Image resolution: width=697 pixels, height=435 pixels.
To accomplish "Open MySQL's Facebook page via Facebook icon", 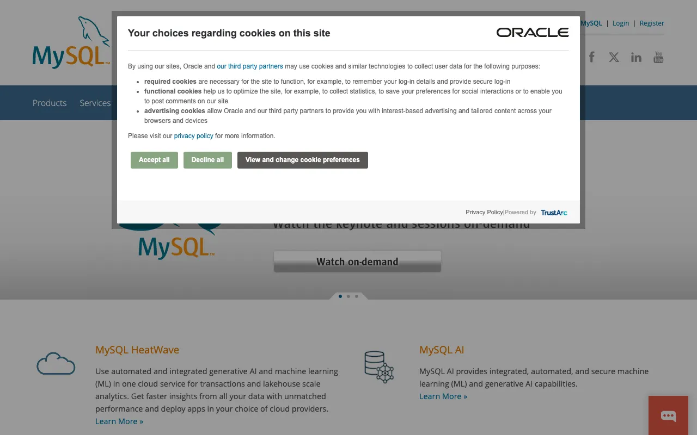I will pyautogui.click(x=591, y=57).
